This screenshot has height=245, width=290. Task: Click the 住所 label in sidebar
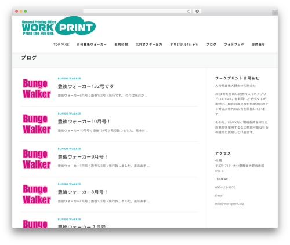219,160
